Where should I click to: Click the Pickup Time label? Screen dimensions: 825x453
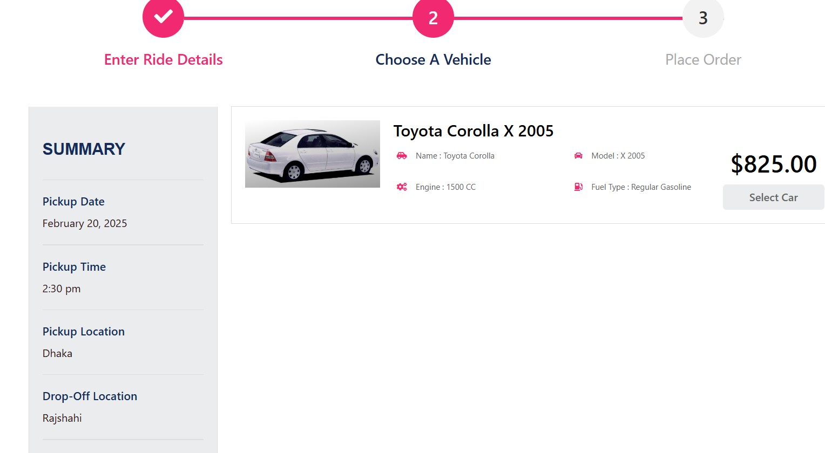coord(74,267)
